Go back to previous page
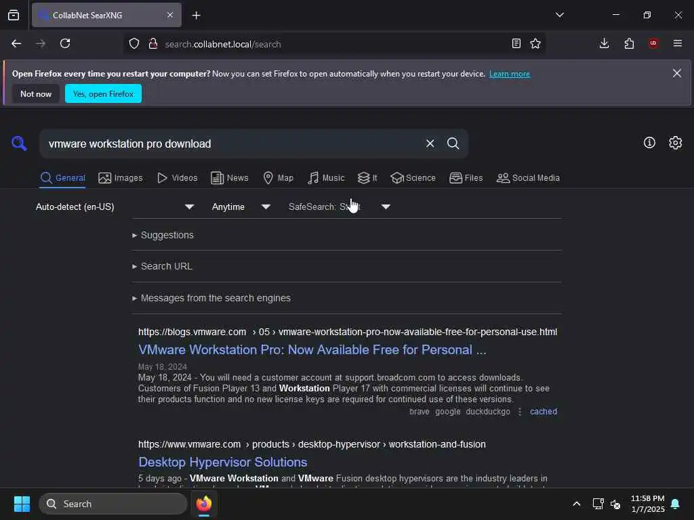The width and height of the screenshot is (694, 520). click(16, 43)
